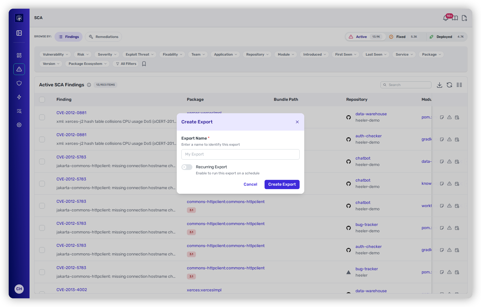
Task: Expand the Exploit Threat filter dropdown
Action: click(x=139, y=54)
